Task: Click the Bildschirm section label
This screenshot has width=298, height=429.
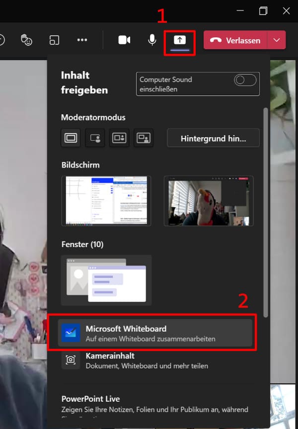Action: [x=80, y=165]
